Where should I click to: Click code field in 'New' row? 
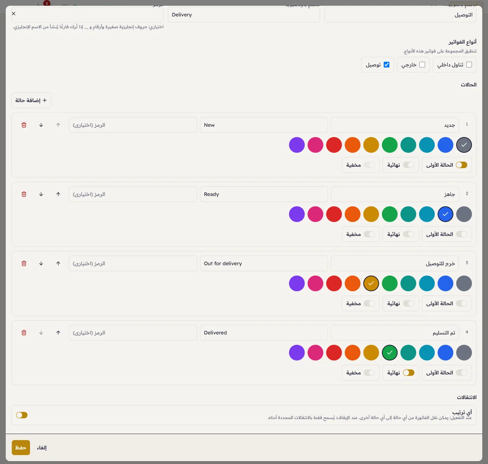tap(133, 125)
